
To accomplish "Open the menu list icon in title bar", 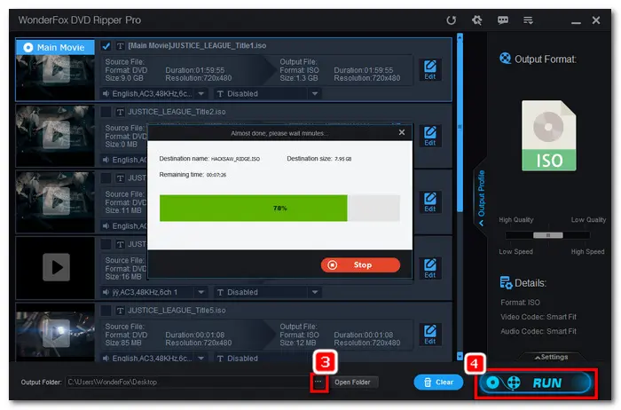I will click(528, 20).
